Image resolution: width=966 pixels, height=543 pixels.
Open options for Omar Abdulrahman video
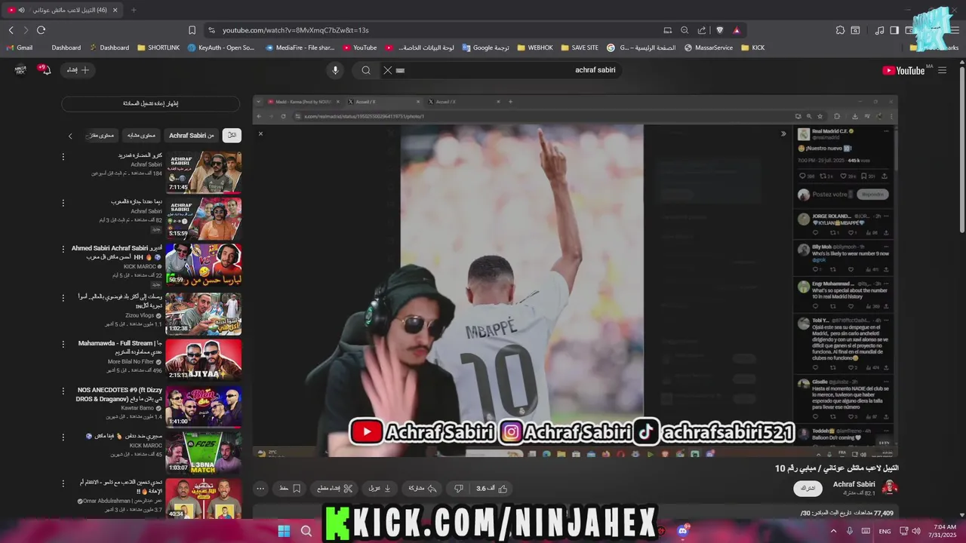coord(63,483)
